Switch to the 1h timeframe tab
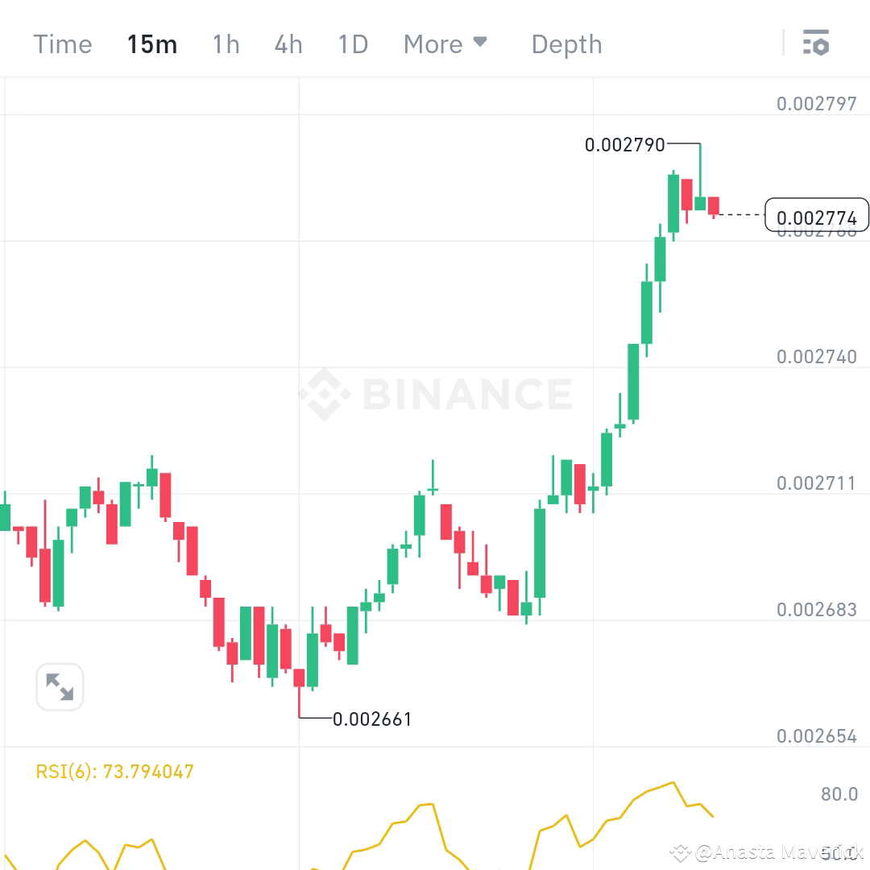This screenshot has height=870, width=870. tap(226, 44)
